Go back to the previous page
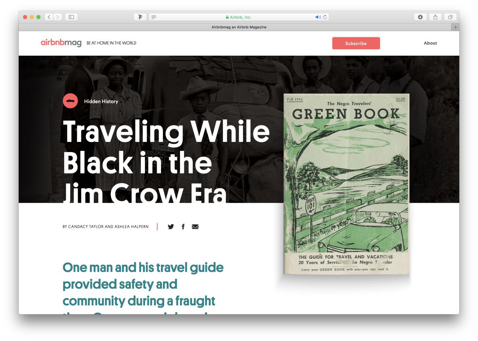478x341 pixels. point(49,17)
